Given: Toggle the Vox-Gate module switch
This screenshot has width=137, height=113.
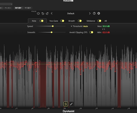Looking at the screenshot, I should [x=62, y=21].
